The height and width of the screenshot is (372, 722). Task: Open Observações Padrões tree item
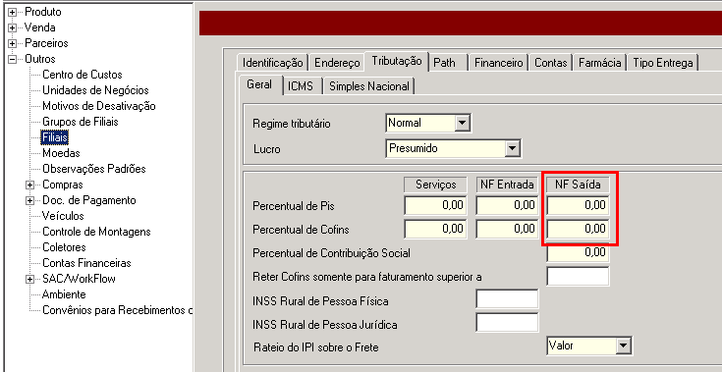[x=94, y=169]
